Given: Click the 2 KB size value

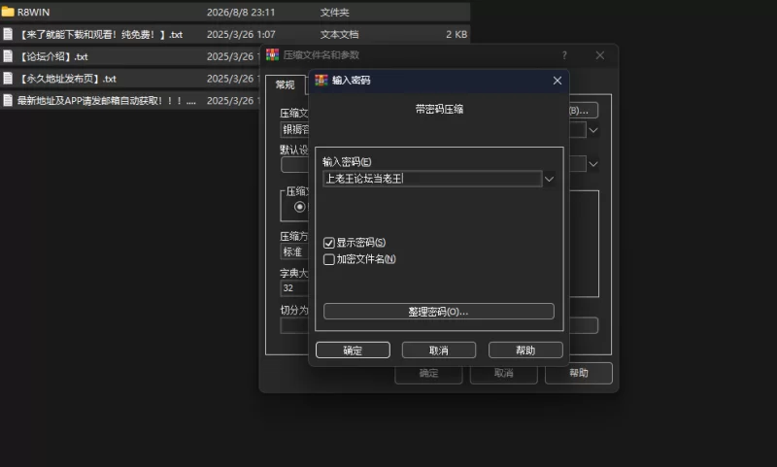Looking at the screenshot, I should pos(456,34).
